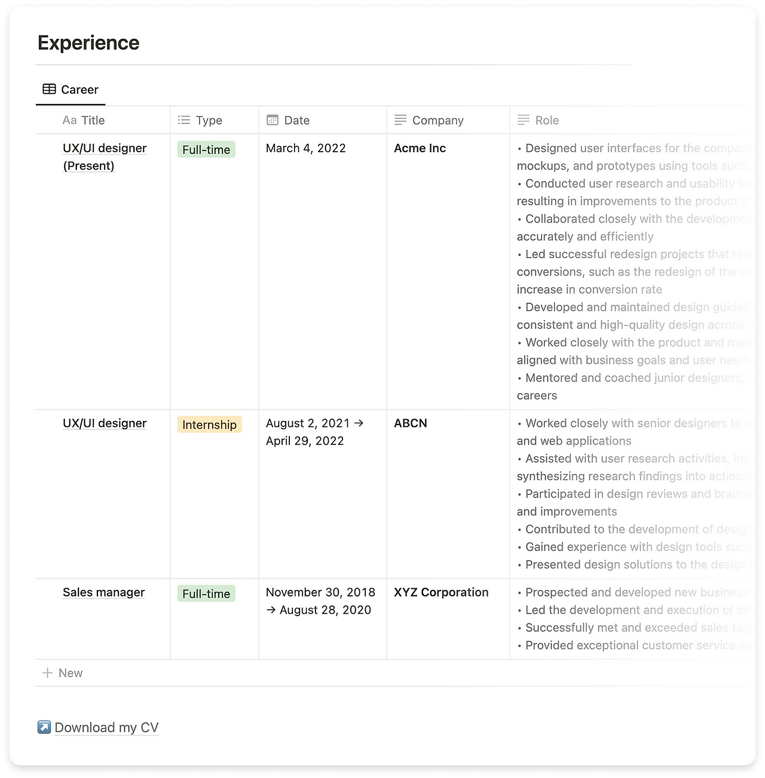Open the Role column header menu
765x778 pixels.
pos(632,120)
